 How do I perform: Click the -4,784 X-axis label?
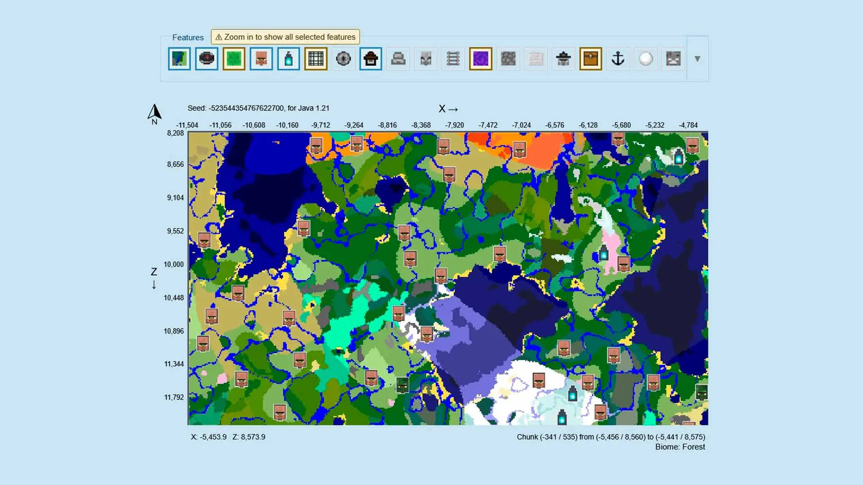[688, 125]
